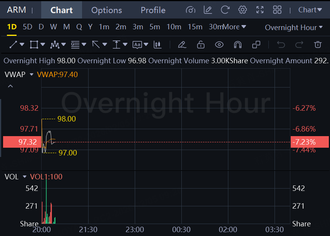330x236 pixels.
Task: Refresh the chart data
Action: (225, 10)
